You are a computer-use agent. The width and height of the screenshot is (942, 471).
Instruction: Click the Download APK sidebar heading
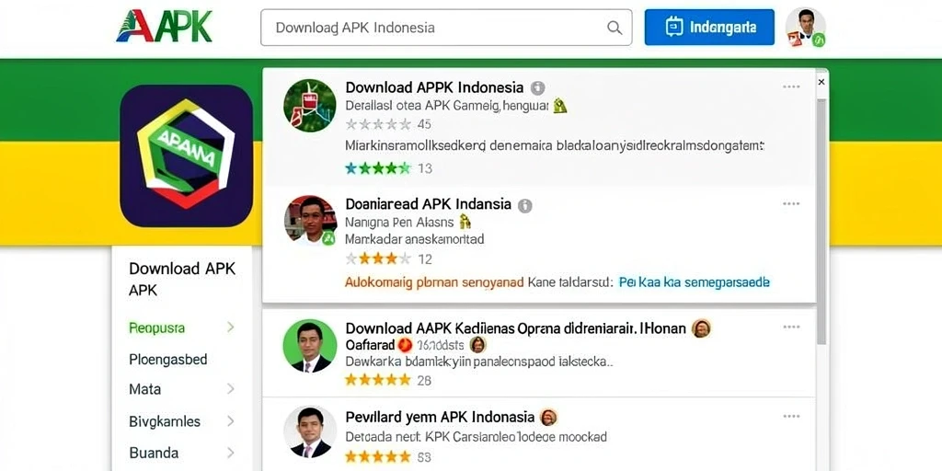click(x=182, y=280)
